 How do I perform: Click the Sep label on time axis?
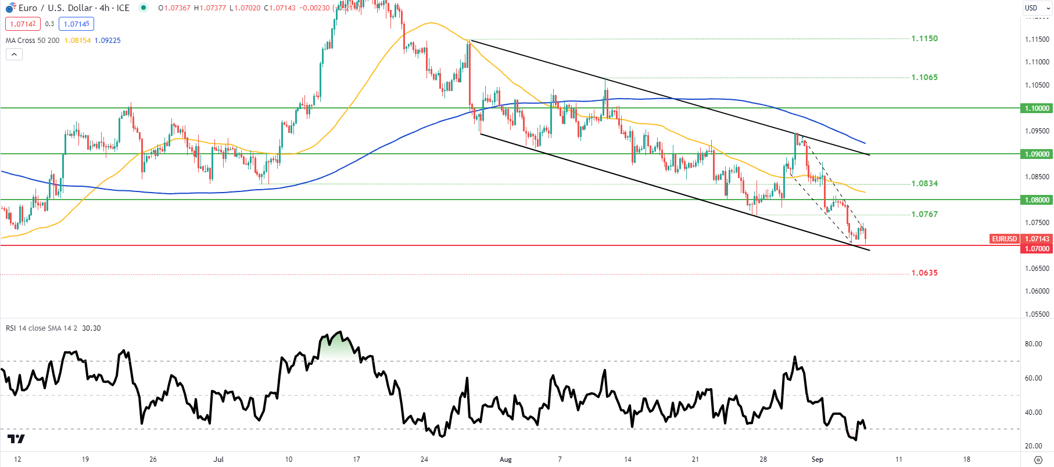(818, 459)
